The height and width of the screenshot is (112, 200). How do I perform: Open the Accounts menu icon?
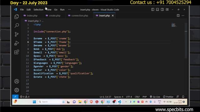pyautogui.click(x=17, y=81)
